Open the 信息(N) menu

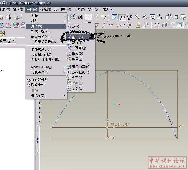pyautogui.click(x=46, y=10)
